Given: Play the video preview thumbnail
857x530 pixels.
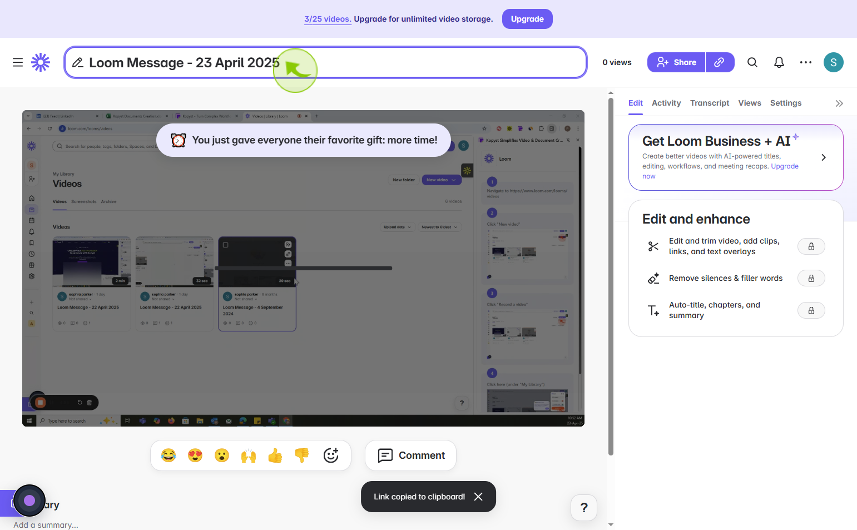Looking at the screenshot, I should pyautogui.click(x=303, y=268).
